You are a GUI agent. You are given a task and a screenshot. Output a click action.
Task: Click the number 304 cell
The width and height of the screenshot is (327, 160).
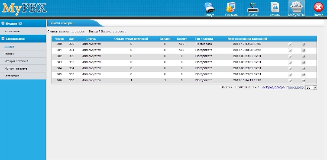59,68
